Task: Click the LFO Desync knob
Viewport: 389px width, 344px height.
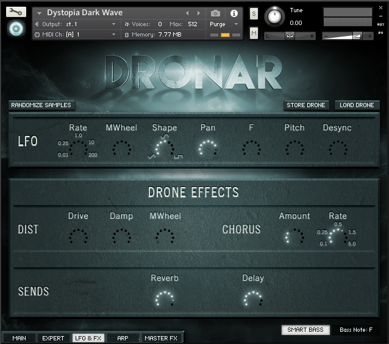Action: (x=338, y=149)
